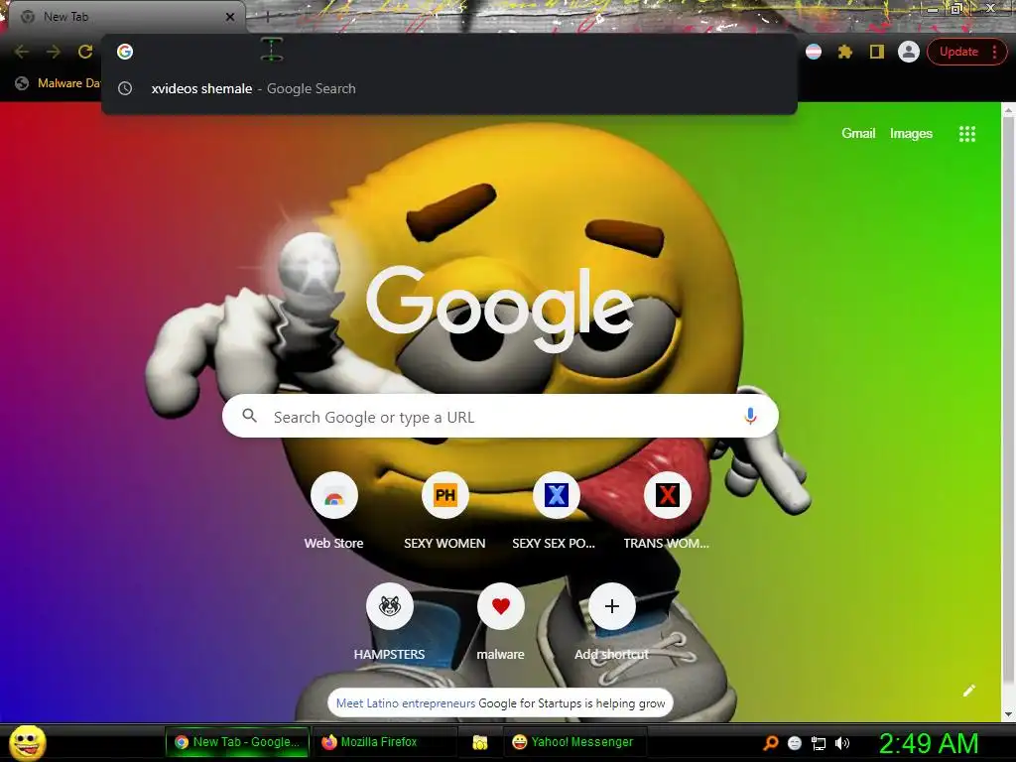Viewport: 1016px width, 762px height.
Task: Open the profile avatar menu
Action: coord(909,52)
